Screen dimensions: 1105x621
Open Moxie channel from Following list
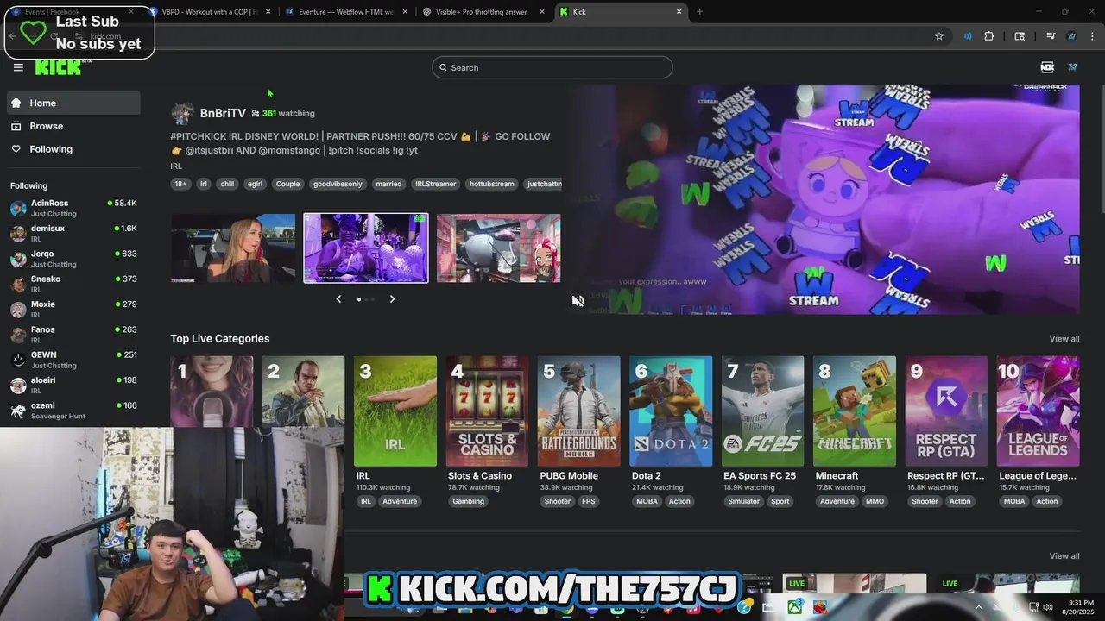click(x=73, y=309)
